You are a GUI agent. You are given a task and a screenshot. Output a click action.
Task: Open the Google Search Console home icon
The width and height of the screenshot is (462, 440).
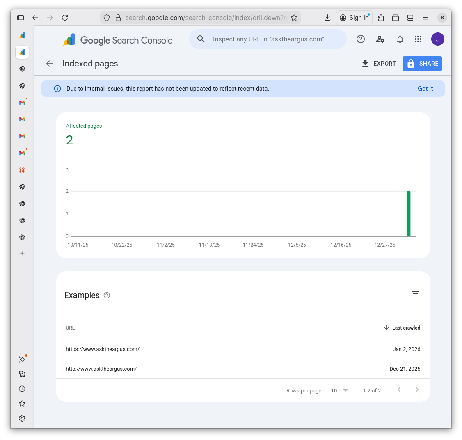click(x=69, y=39)
